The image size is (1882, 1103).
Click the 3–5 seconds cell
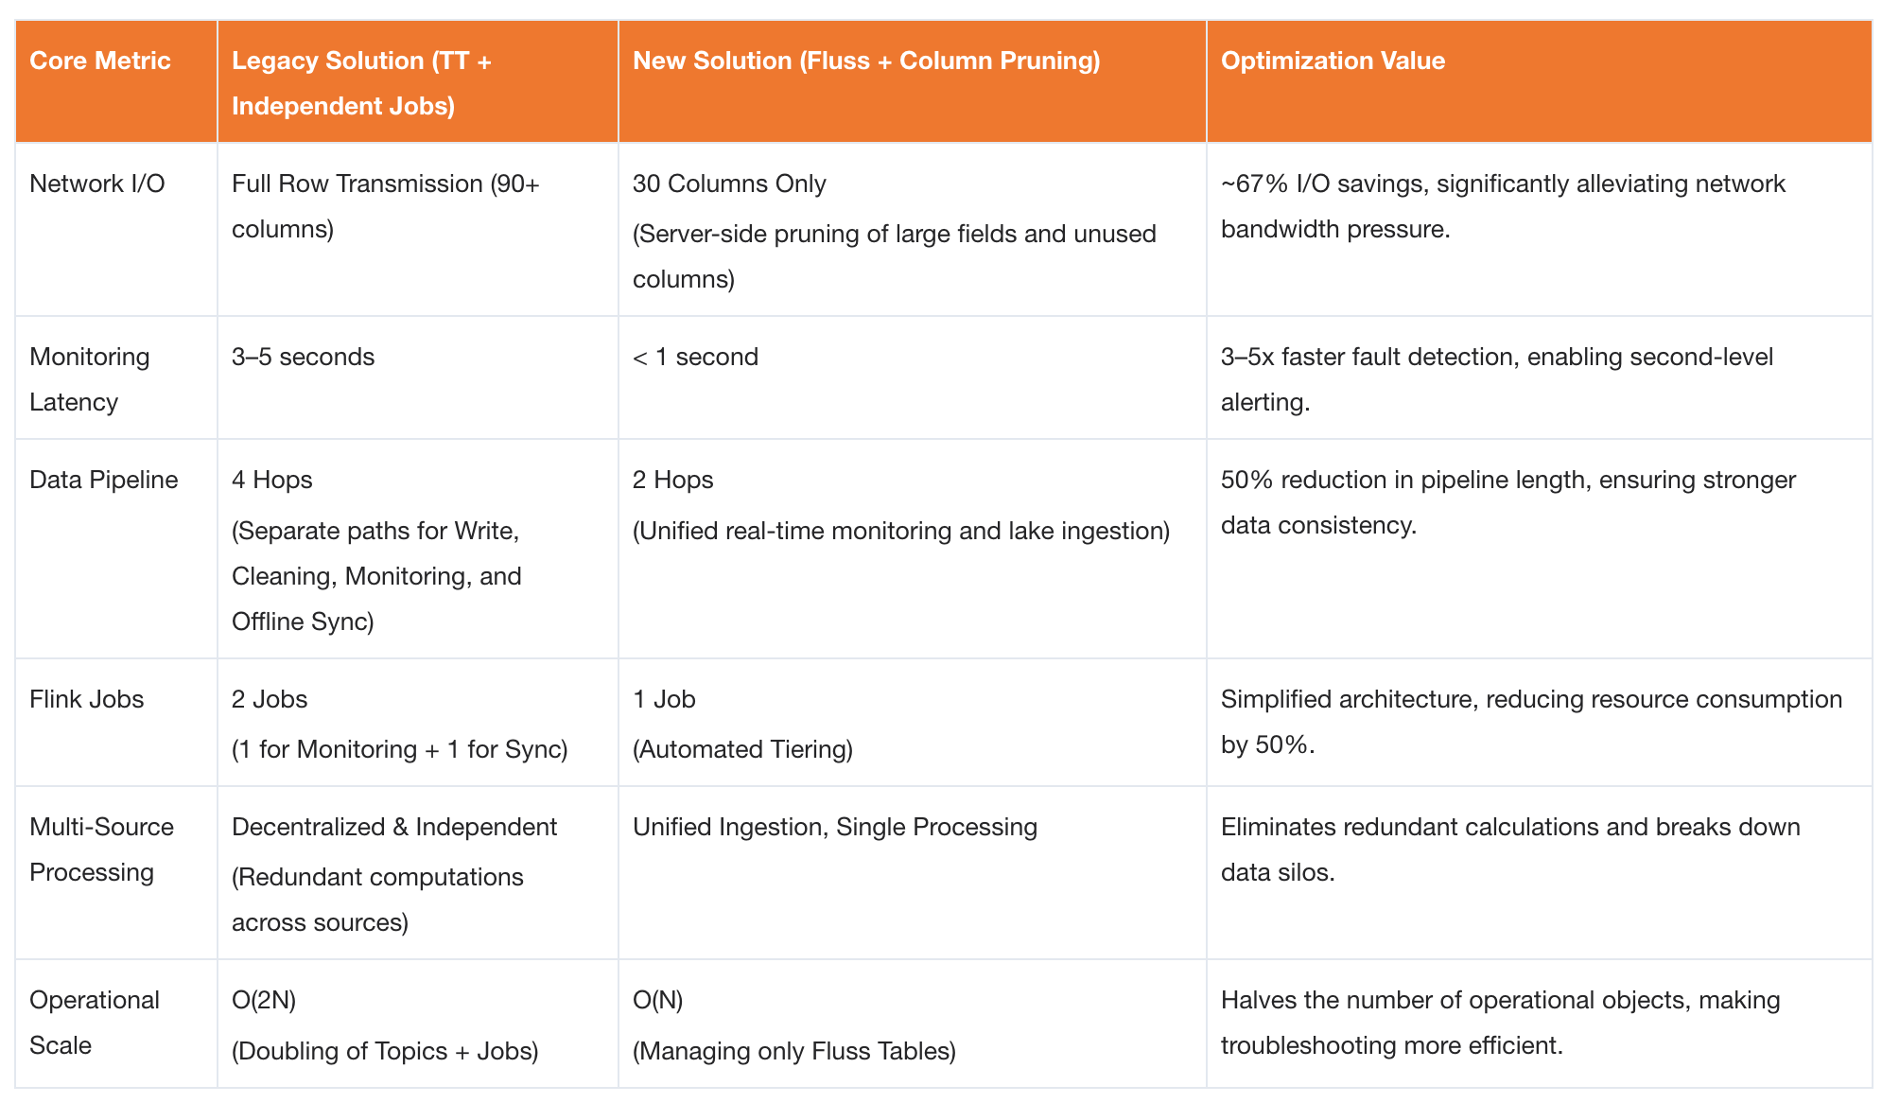click(303, 357)
